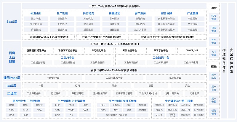Click the '百度飞桨Paddle Paddle深度学习平台' banner
Screen dimensions: 237x122
(x=114, y=70)
